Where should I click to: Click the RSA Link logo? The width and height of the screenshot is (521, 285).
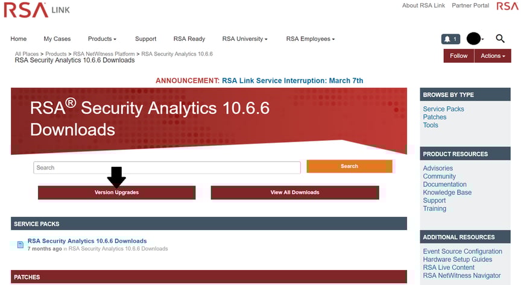pos(37,10)
